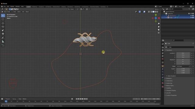Image resolution: width=195 pixels, height=109 pixels.
Task: Select the Rotate tool
Action: [3, 27]
